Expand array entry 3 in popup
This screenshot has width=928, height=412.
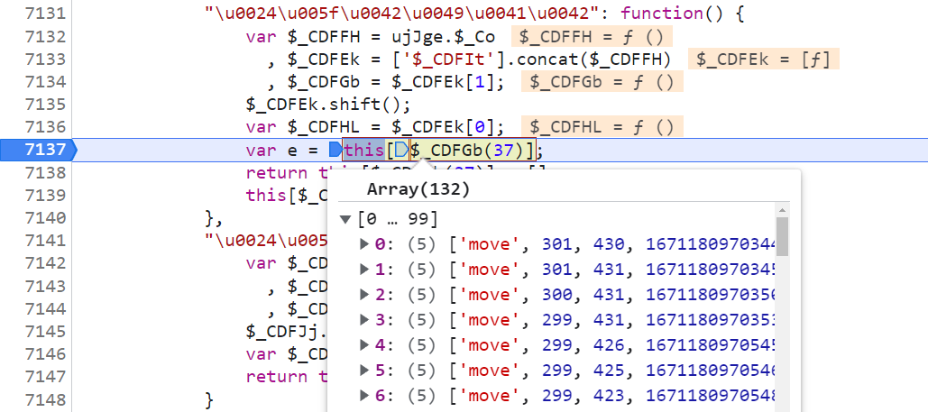point(365,320)
